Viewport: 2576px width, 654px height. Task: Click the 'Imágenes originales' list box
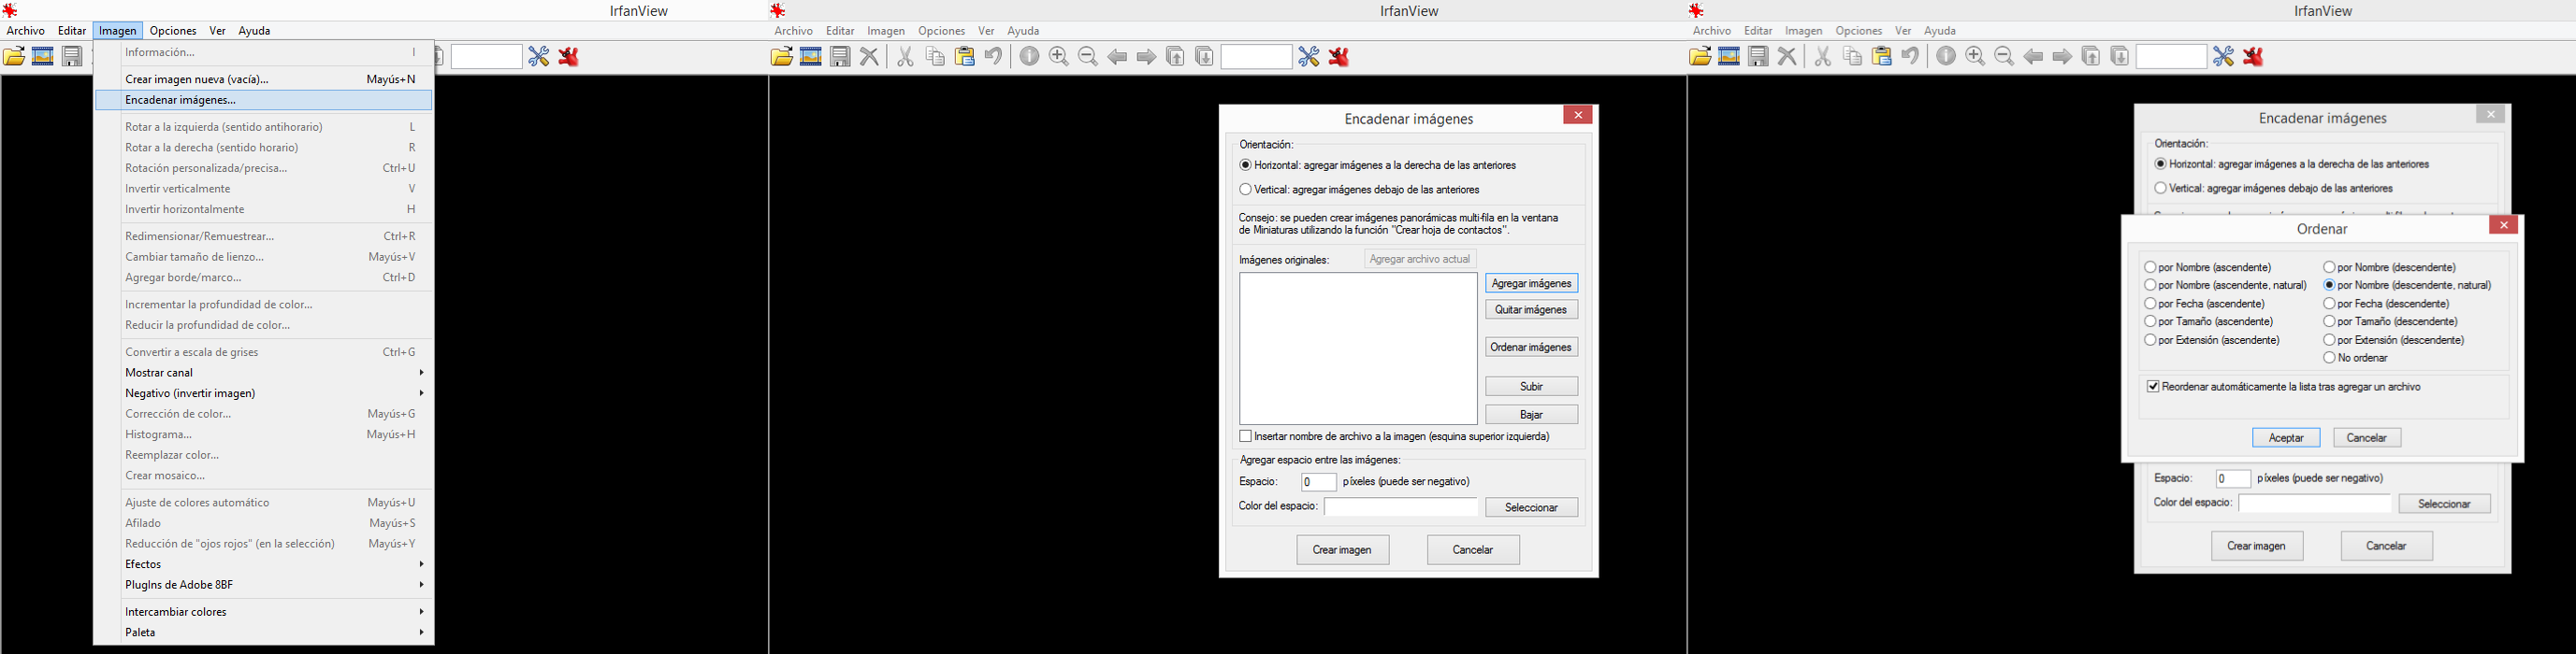[x=1358, y=348]
